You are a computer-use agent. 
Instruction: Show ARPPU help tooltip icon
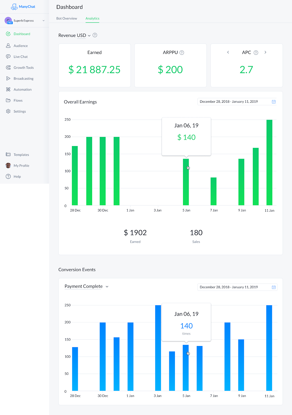(x=182, y=53)
